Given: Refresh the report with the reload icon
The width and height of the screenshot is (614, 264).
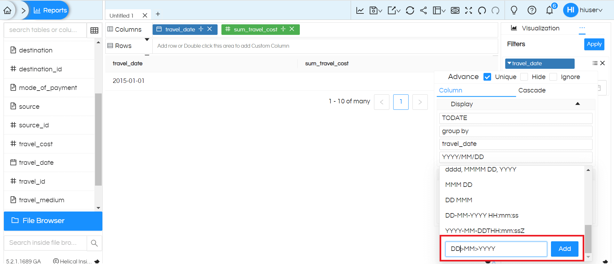Looking at the screenshot, I should (x=410, y=11).
